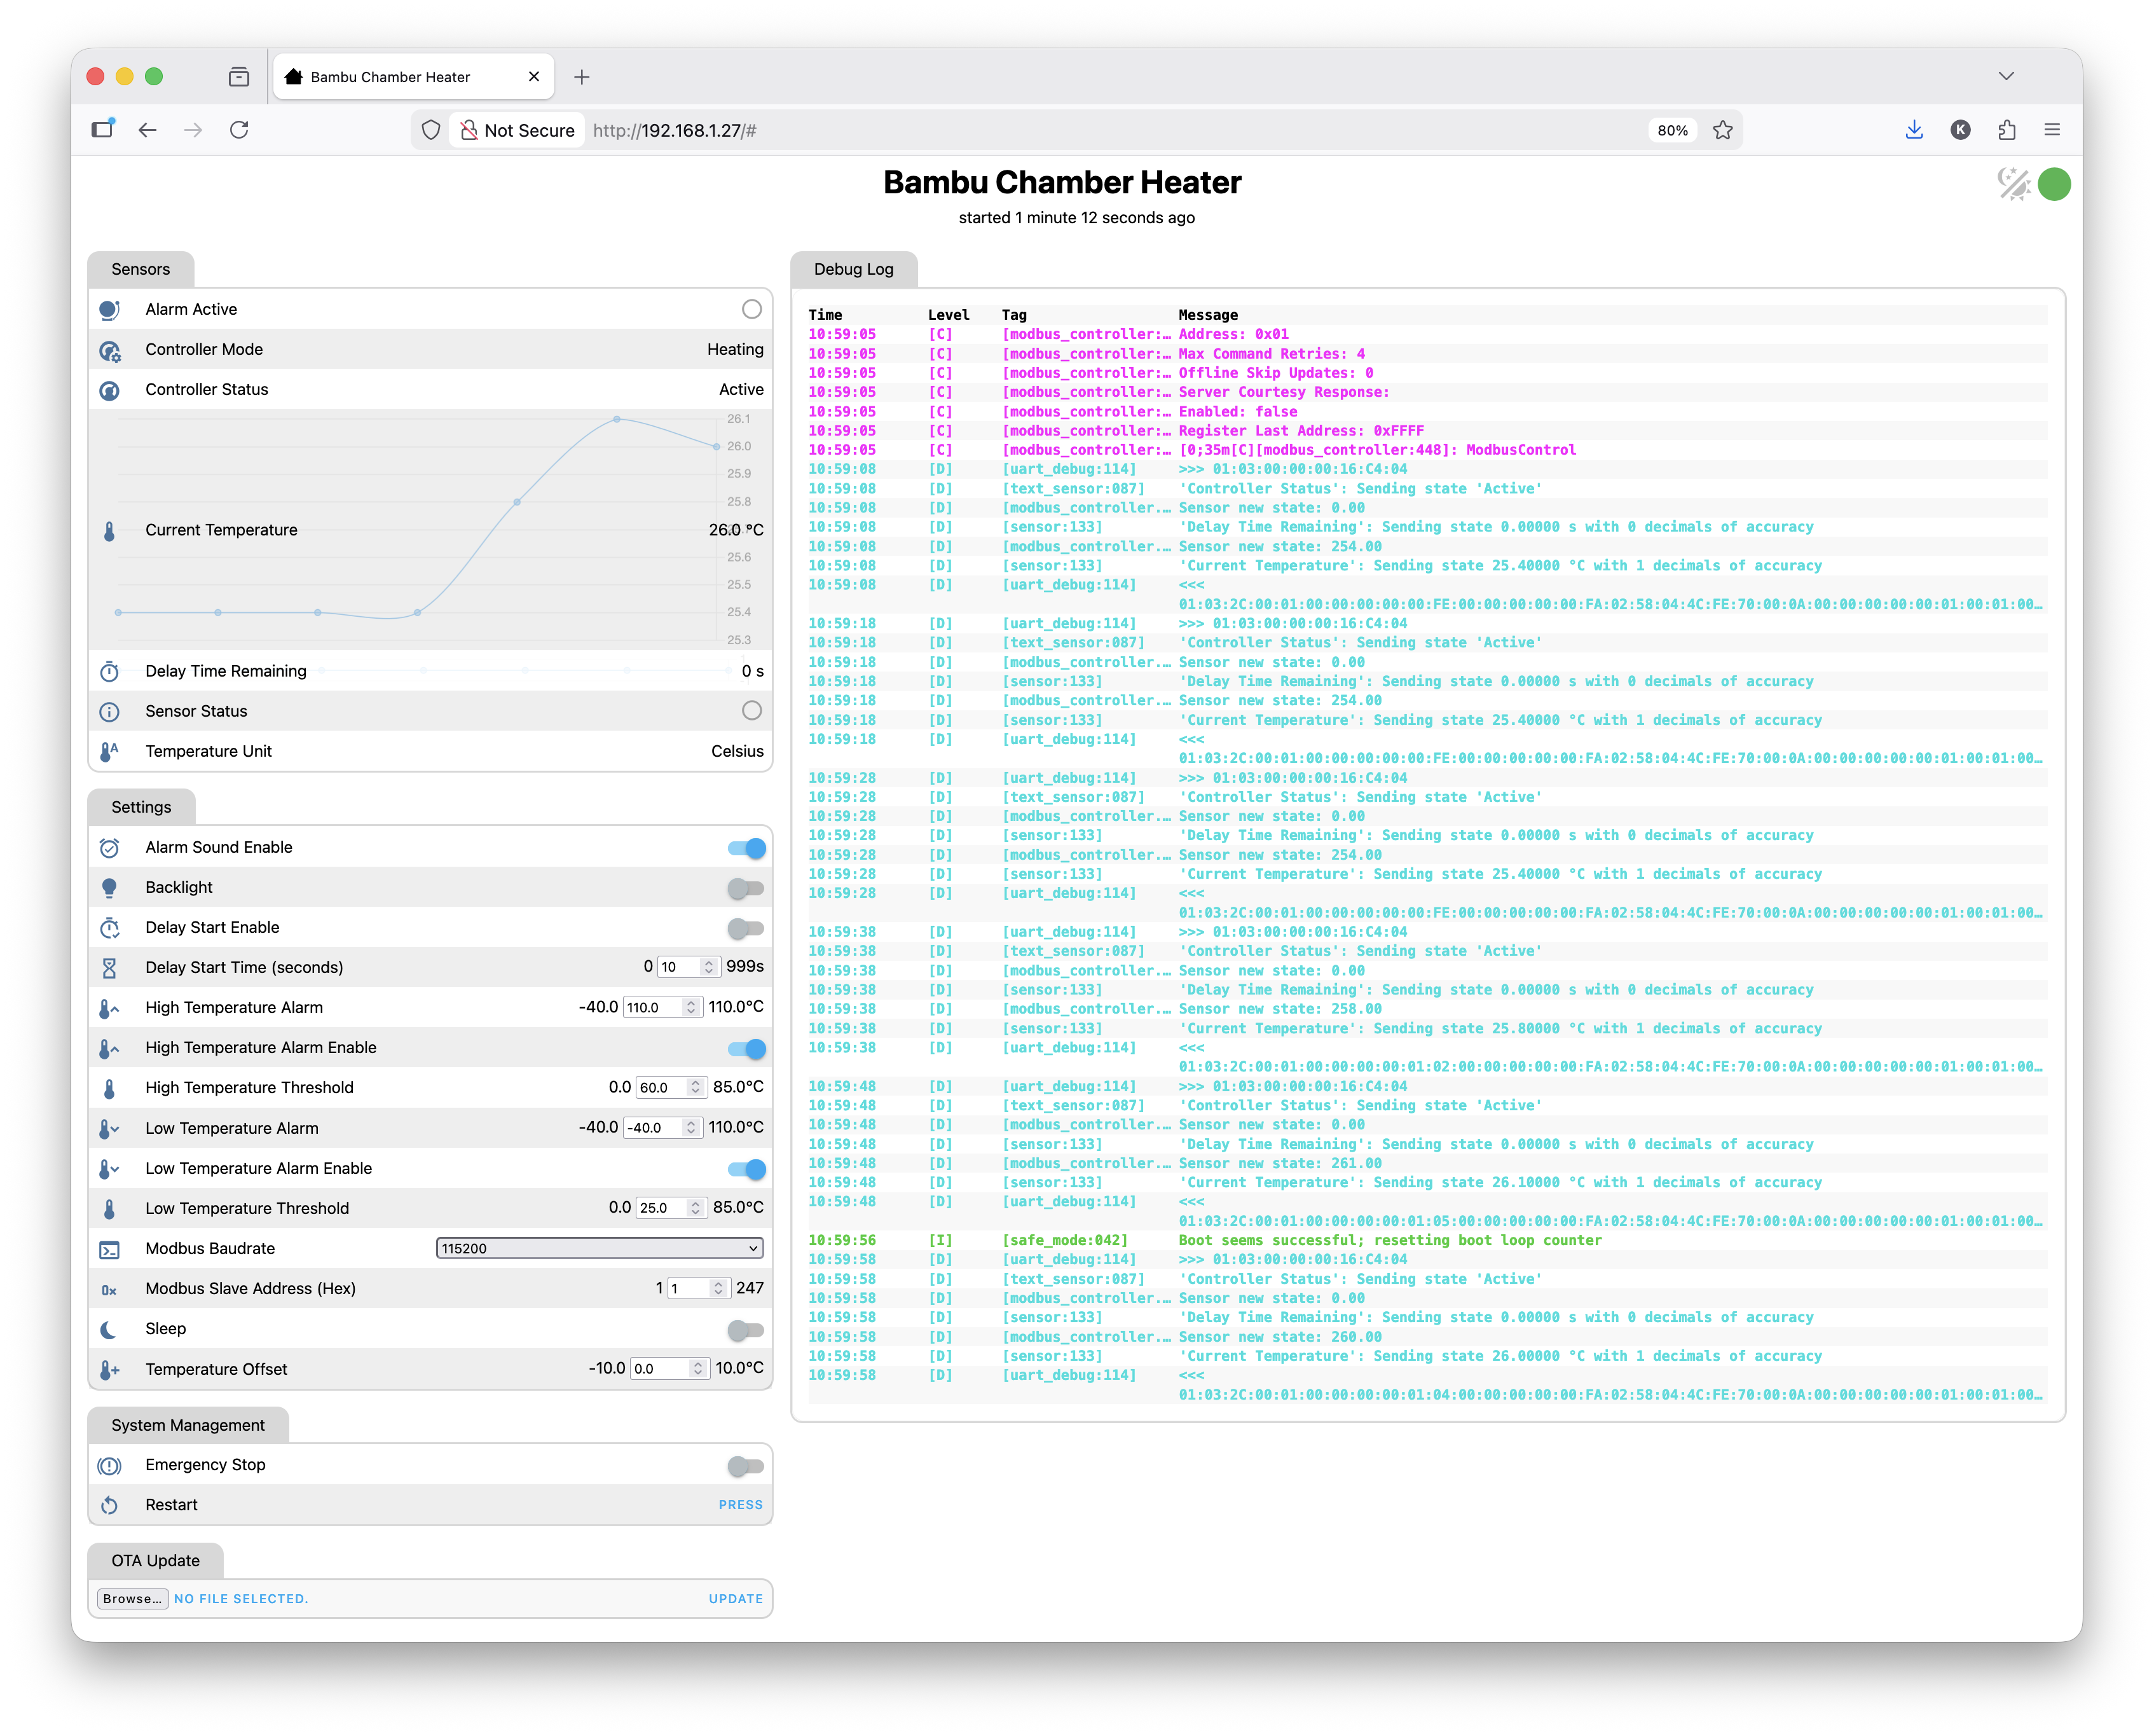This screenshot has height=1736, width=2154.
Task: Bookmark this page with star icon
Action: coord(1722,130)
